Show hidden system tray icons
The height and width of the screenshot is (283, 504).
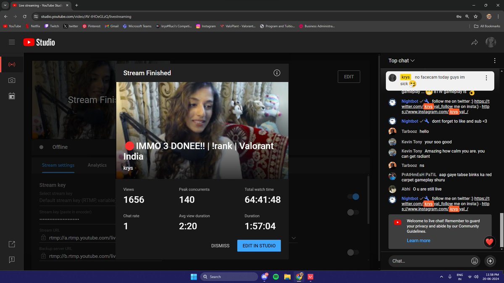pos(441,277)
